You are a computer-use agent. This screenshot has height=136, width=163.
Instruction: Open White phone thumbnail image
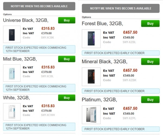(12, 112)
